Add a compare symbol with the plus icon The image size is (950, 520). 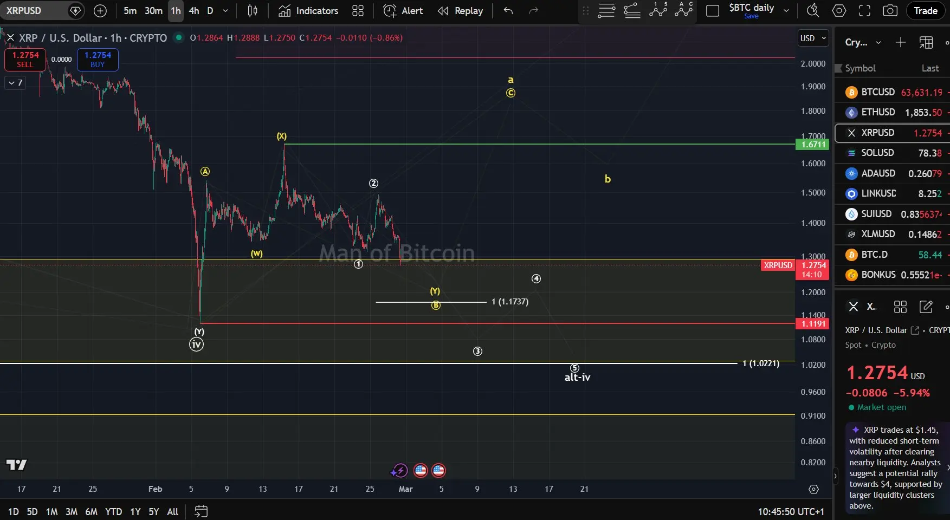pyautogui.click(x=100, y=11)
